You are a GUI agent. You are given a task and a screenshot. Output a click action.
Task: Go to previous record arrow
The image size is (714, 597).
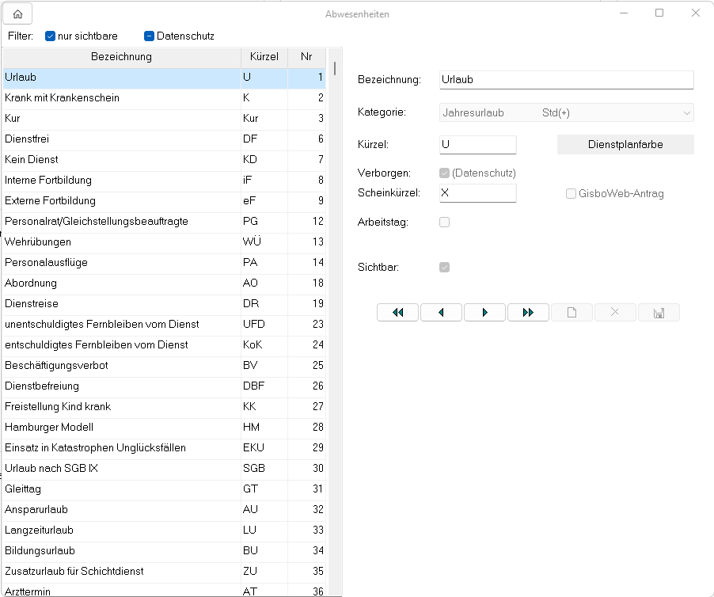coord(441,313)
